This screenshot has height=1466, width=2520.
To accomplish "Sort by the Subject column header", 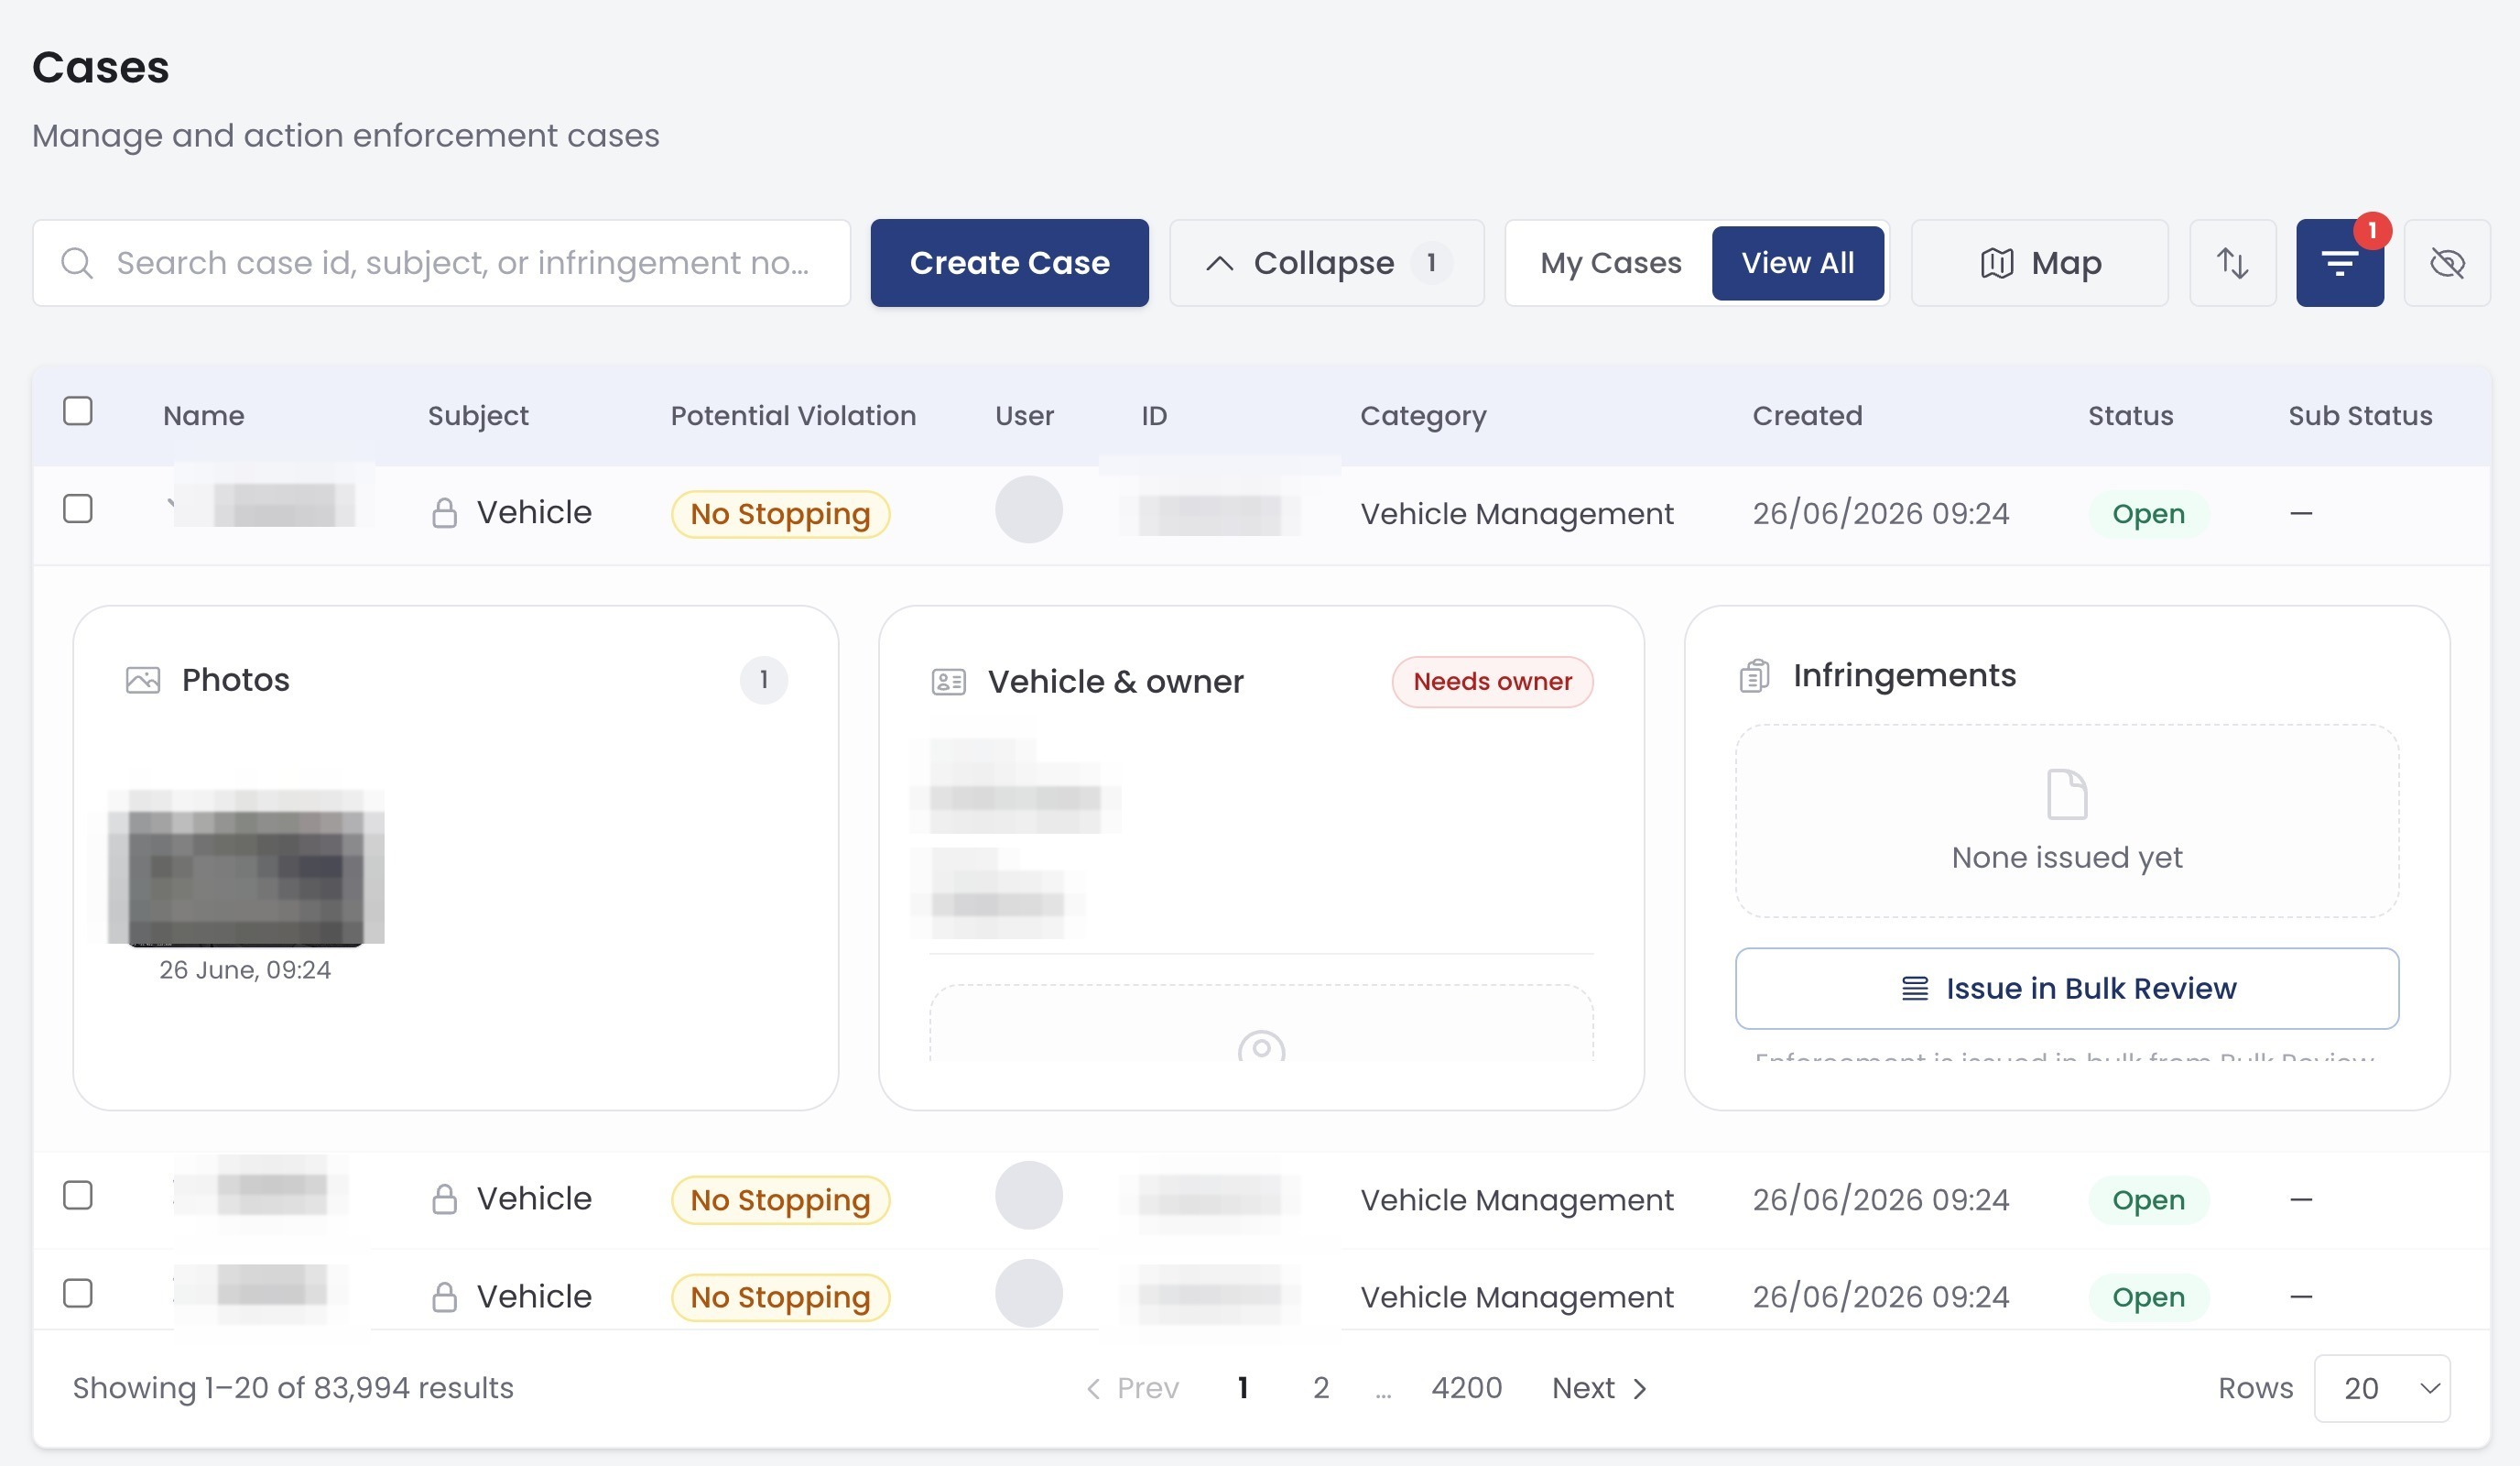I will click(478, 415).
